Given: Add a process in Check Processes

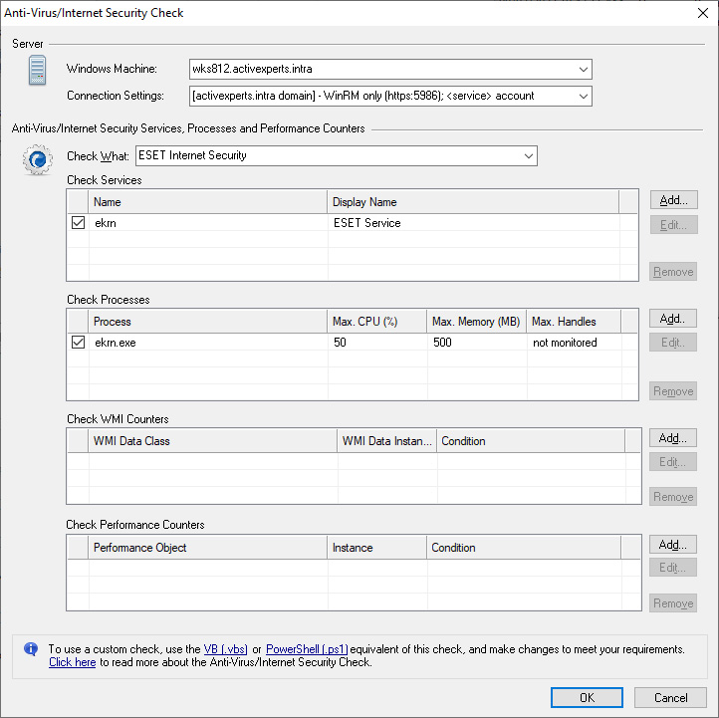Looking at the screenshot, I should click(672, 319).
